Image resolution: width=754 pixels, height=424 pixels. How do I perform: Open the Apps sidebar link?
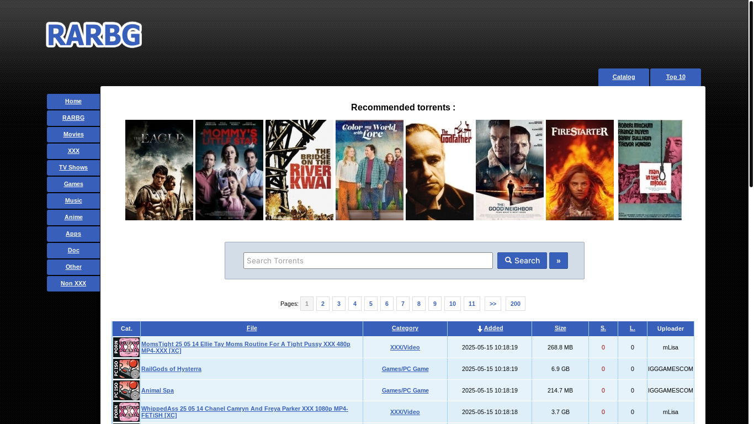tap(73, 234)
